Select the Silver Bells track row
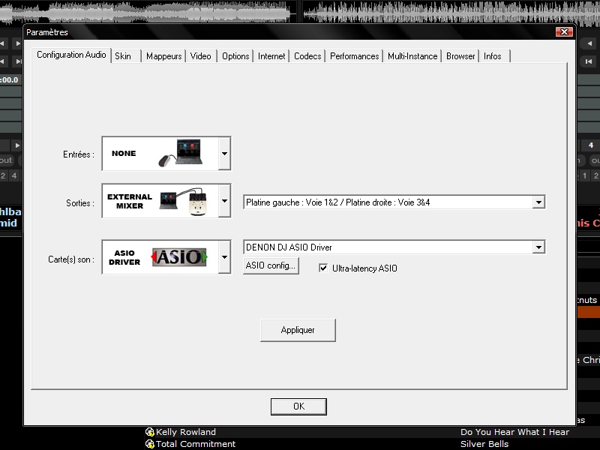This screenshot has width=600, height=450. click(x=484, y=444)
